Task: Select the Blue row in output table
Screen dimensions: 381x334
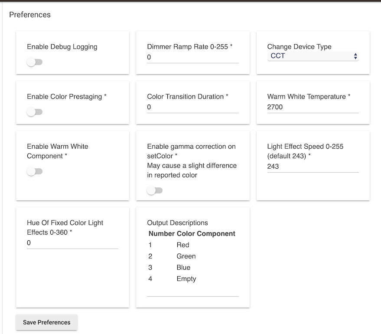Action: [183, 268]
